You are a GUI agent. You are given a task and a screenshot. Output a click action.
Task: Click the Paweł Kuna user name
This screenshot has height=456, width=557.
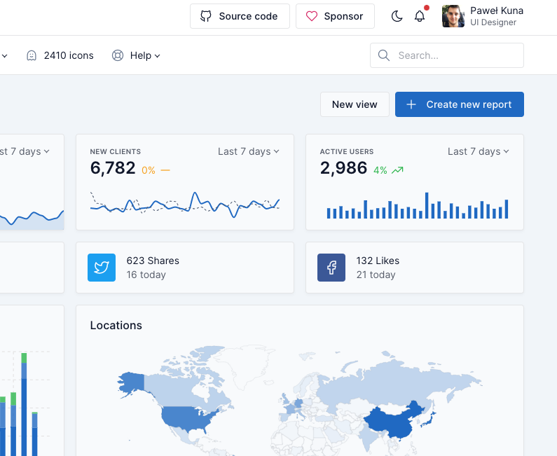[x=497, y=11]
